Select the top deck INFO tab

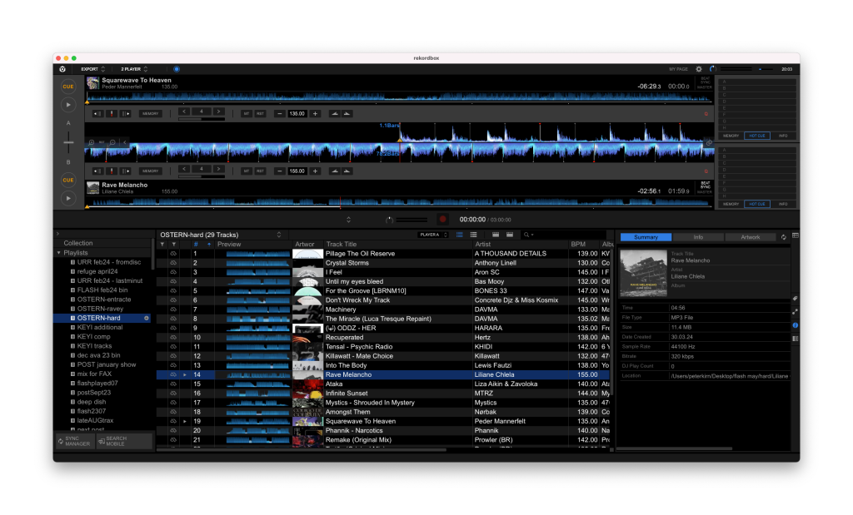tap(783, 135)
